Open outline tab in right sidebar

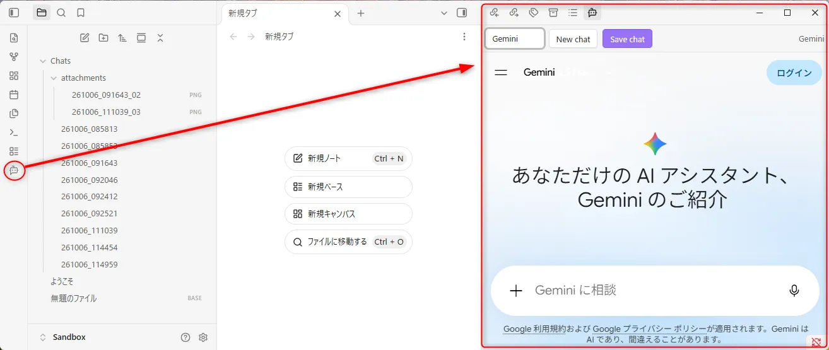pyautogui.click(x=573, y=12)
